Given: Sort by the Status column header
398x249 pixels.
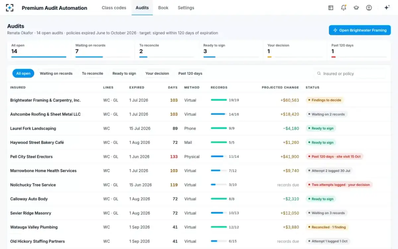Looking at the screenshot, I should pyautogui.click(x=312, y=88).
